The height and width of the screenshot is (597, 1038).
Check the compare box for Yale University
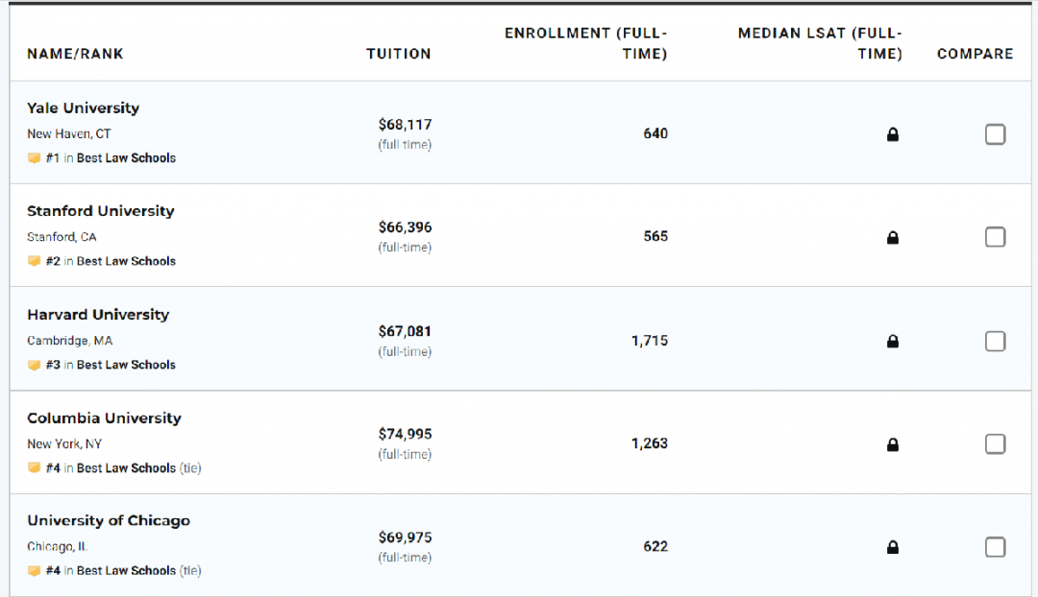coord(995,134)
